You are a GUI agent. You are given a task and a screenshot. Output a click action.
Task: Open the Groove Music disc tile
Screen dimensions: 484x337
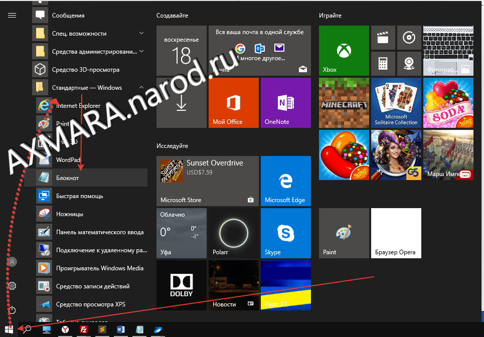pos(409,38)
